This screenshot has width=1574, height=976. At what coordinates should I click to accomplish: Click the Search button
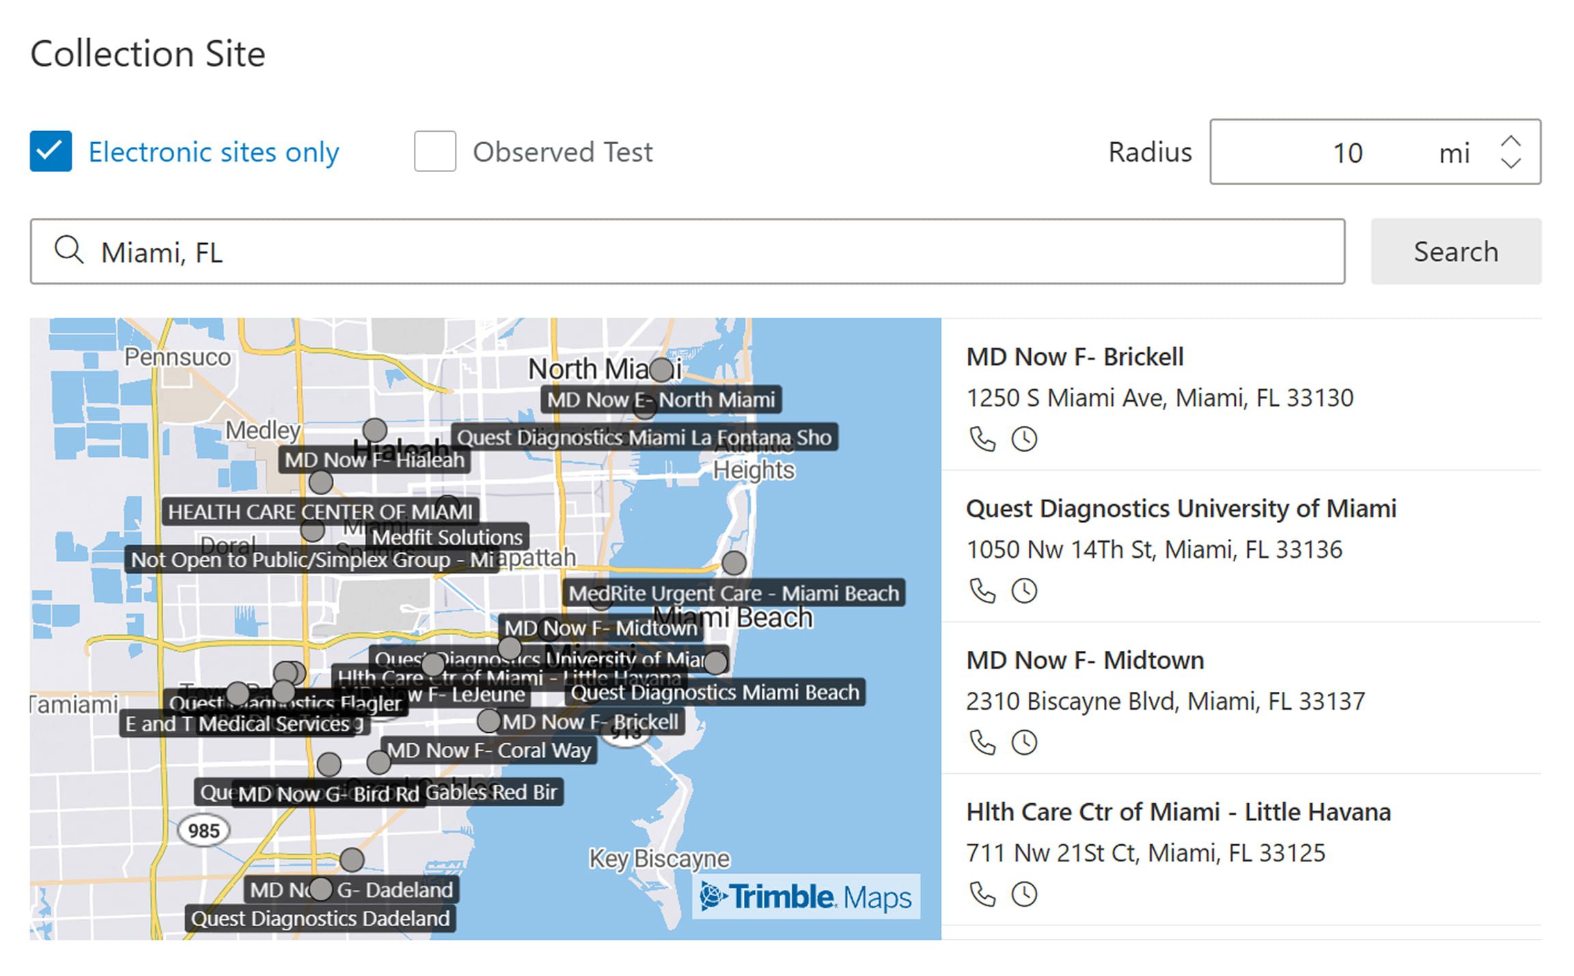point(1456,251)
